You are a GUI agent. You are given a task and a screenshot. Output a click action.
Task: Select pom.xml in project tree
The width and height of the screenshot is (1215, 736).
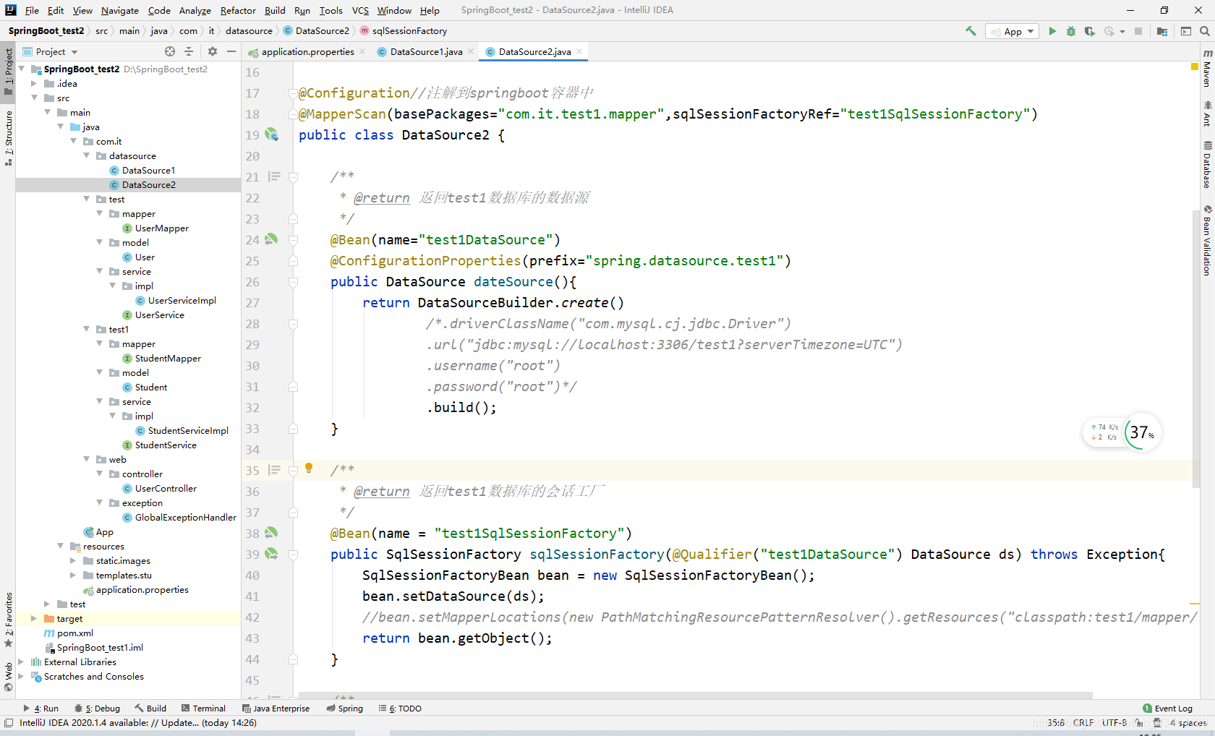pos(69,633)
